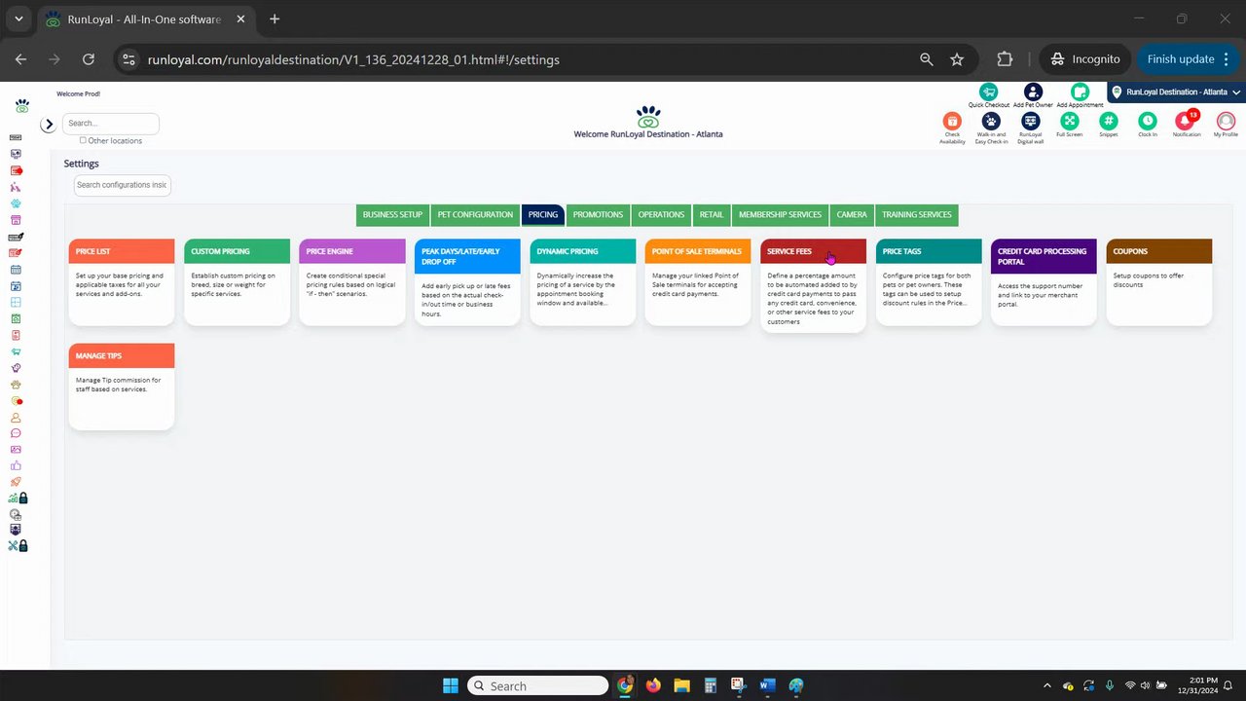Open Training Services tab
The height and width of the screenshot is (701, 1246).
coord(917,214)
